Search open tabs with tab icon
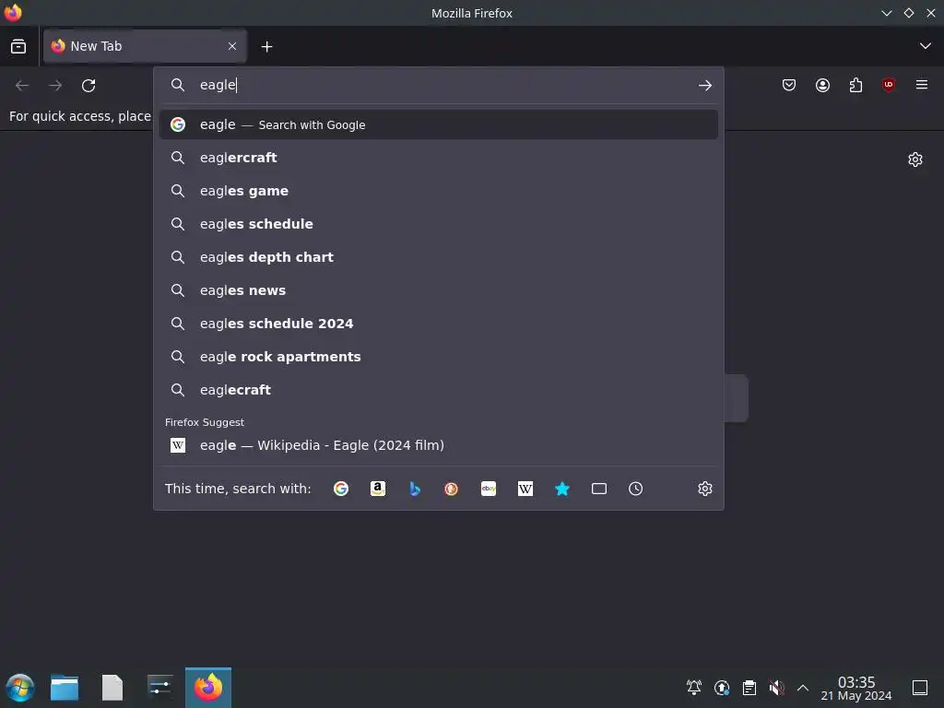The image size is (944, 708). [x=599, y=489]
